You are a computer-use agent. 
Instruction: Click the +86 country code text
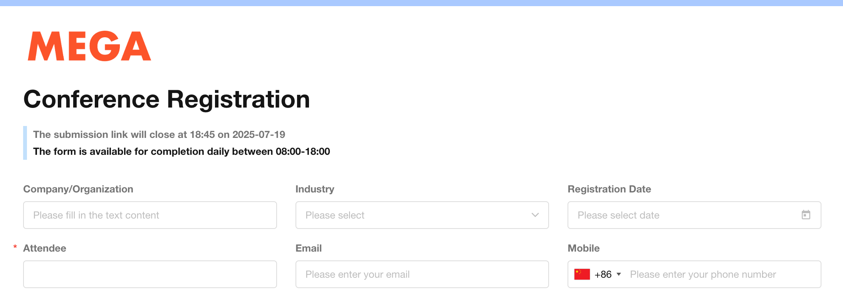click(x=603, y=274)
